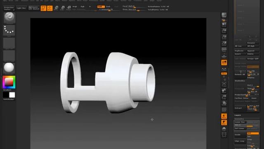
Task: Enable the Mrgb paint mode
Action: point(75,7)
